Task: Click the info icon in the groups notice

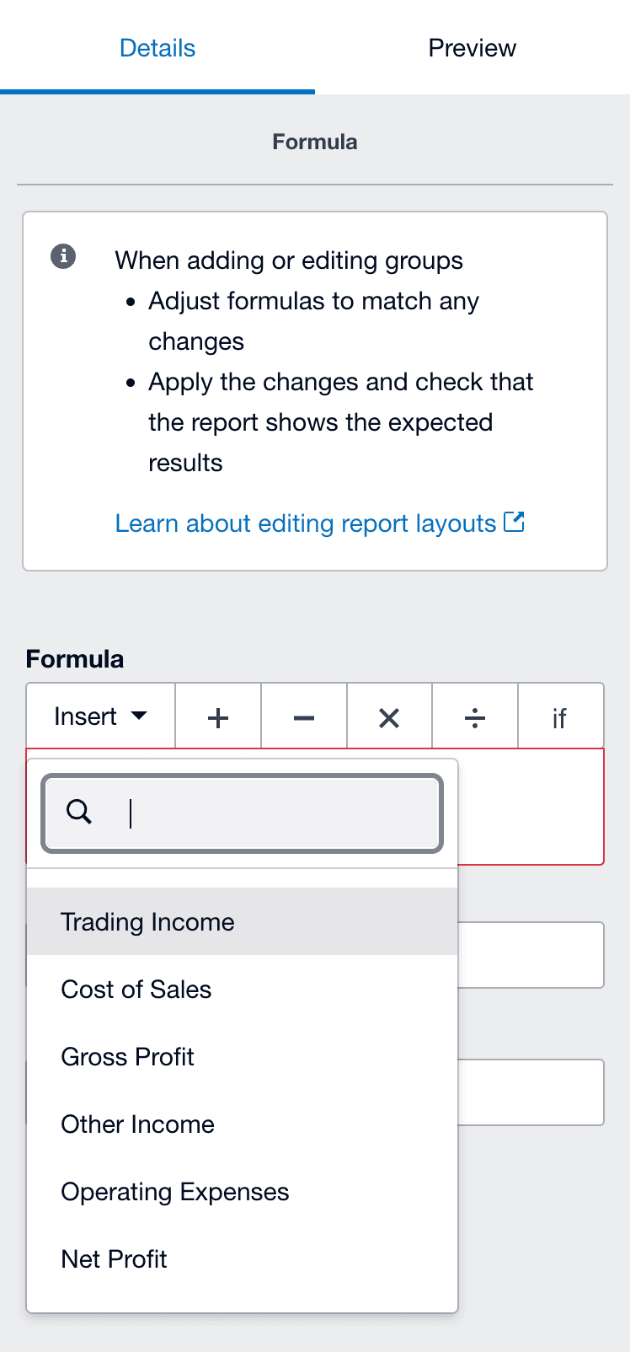Action: (x=62, y=257)
